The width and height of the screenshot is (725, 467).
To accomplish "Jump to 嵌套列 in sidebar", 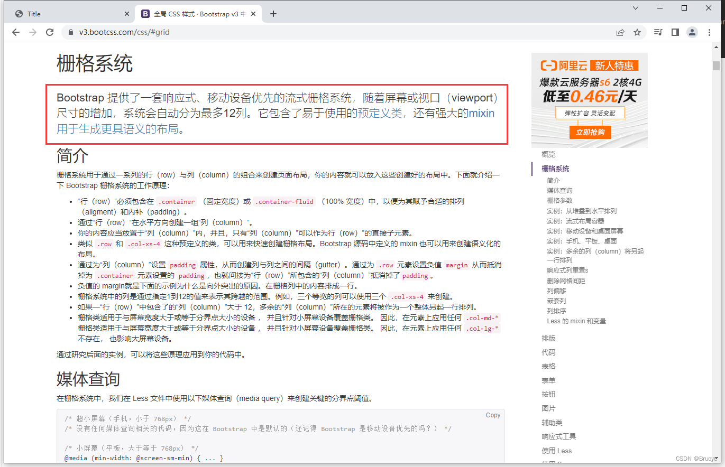I will click(556, 301).
